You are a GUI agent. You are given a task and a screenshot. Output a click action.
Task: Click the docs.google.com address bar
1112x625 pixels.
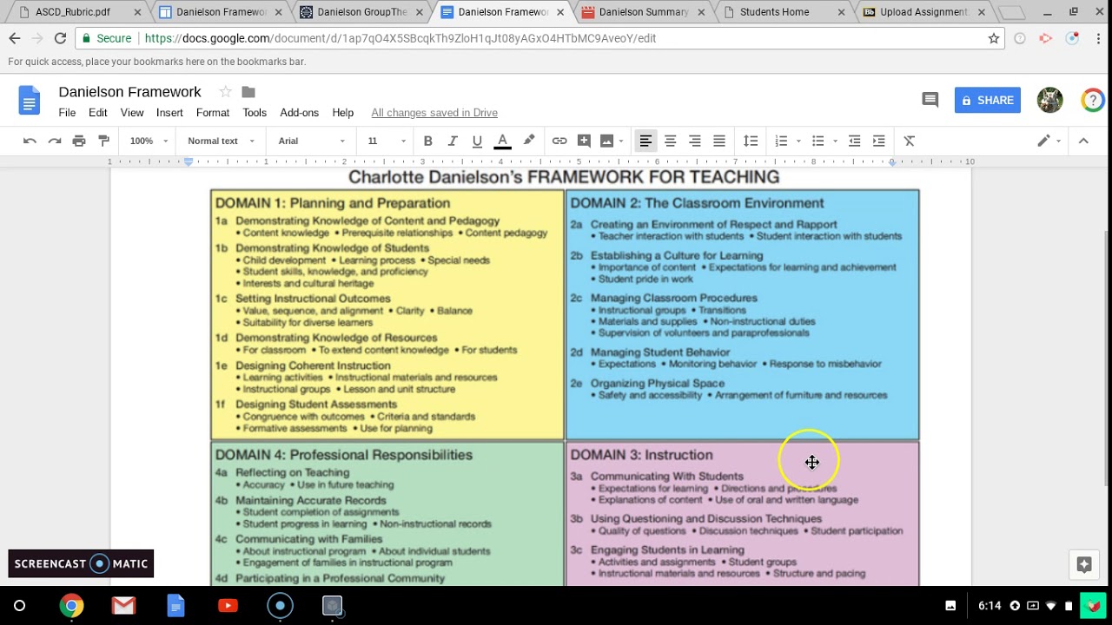coord(539,38)
